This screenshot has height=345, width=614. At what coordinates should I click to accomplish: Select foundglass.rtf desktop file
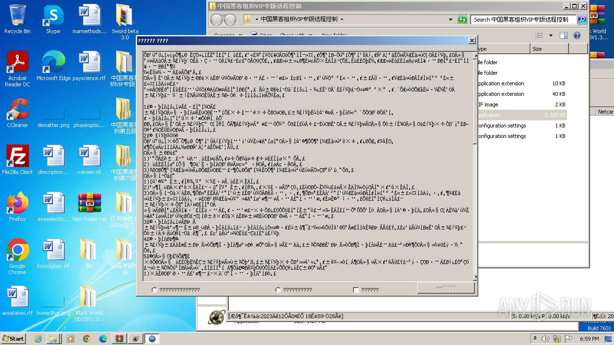pos(53,254)
